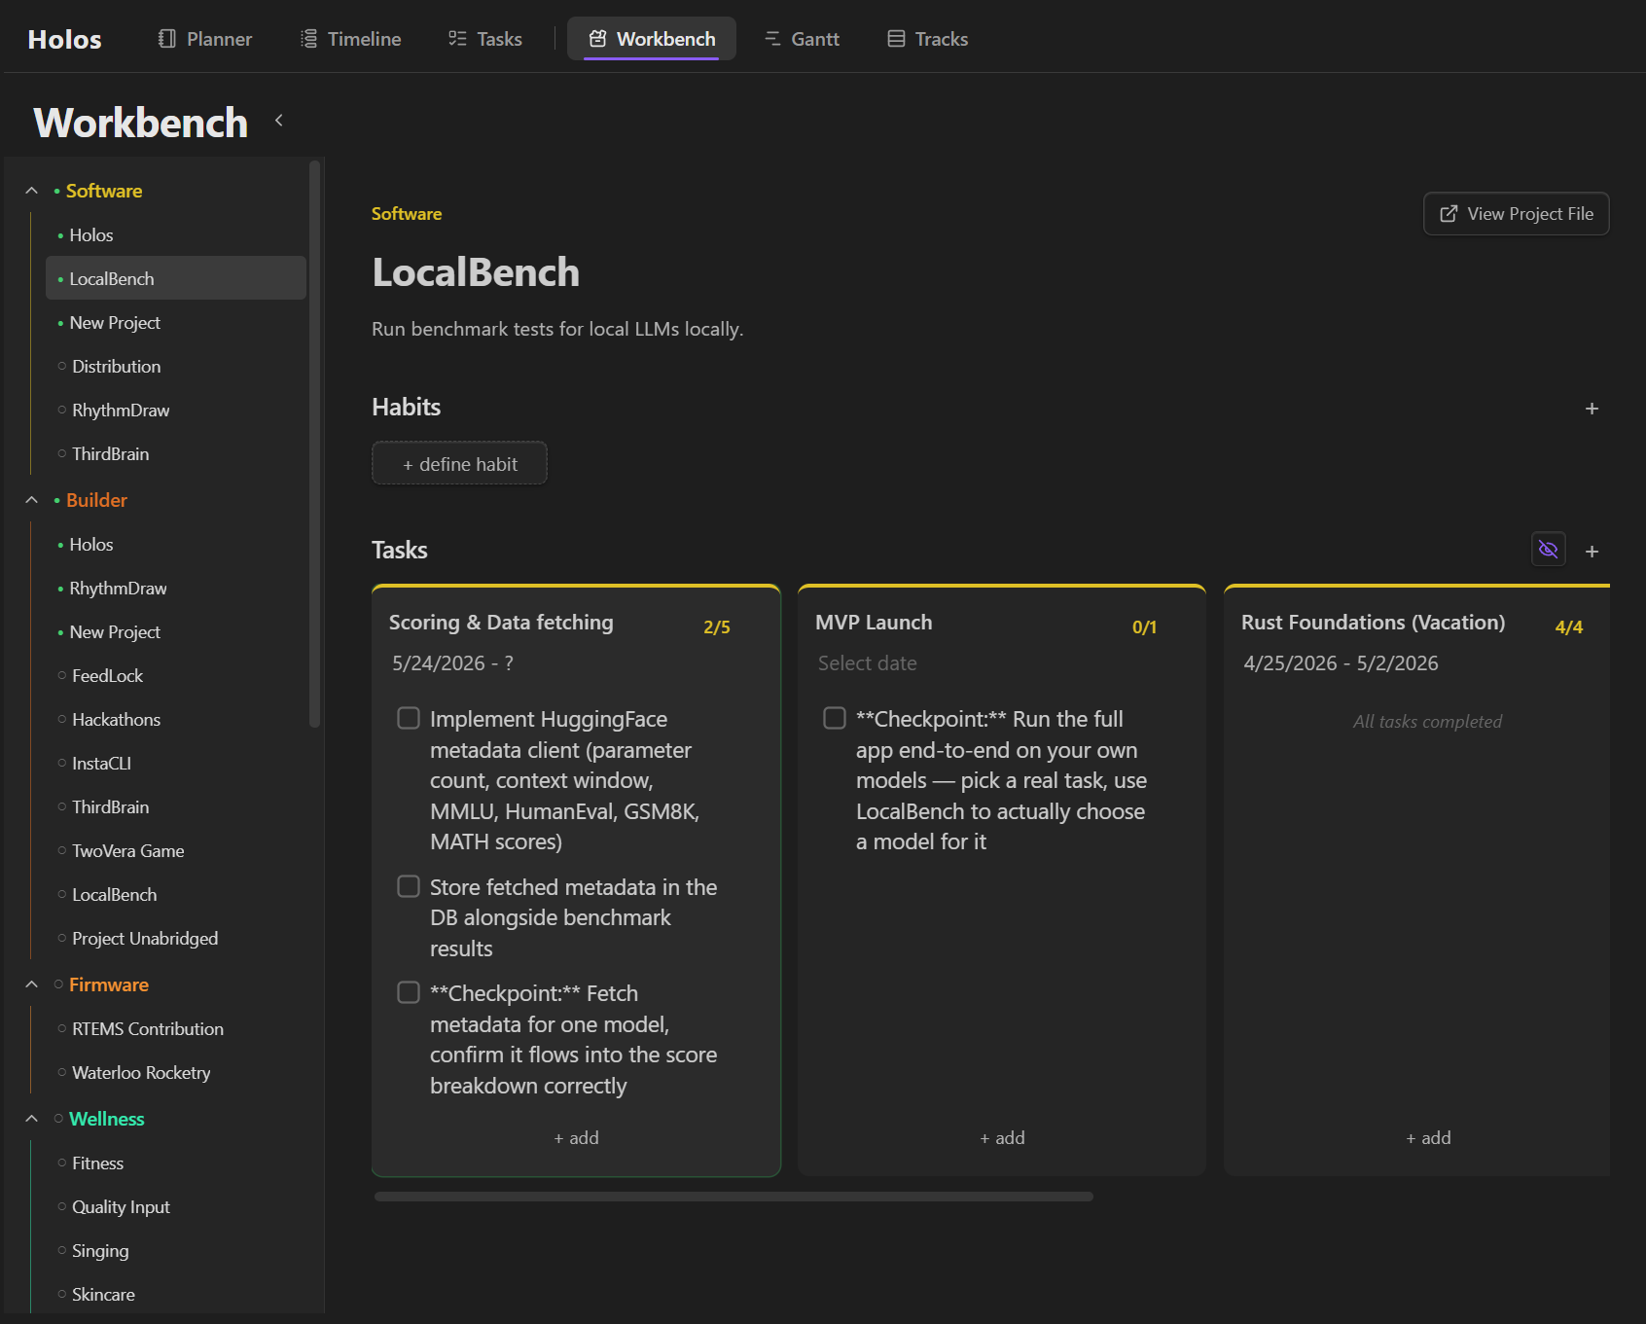
Task: Click the define habit button
Action: 459,463
